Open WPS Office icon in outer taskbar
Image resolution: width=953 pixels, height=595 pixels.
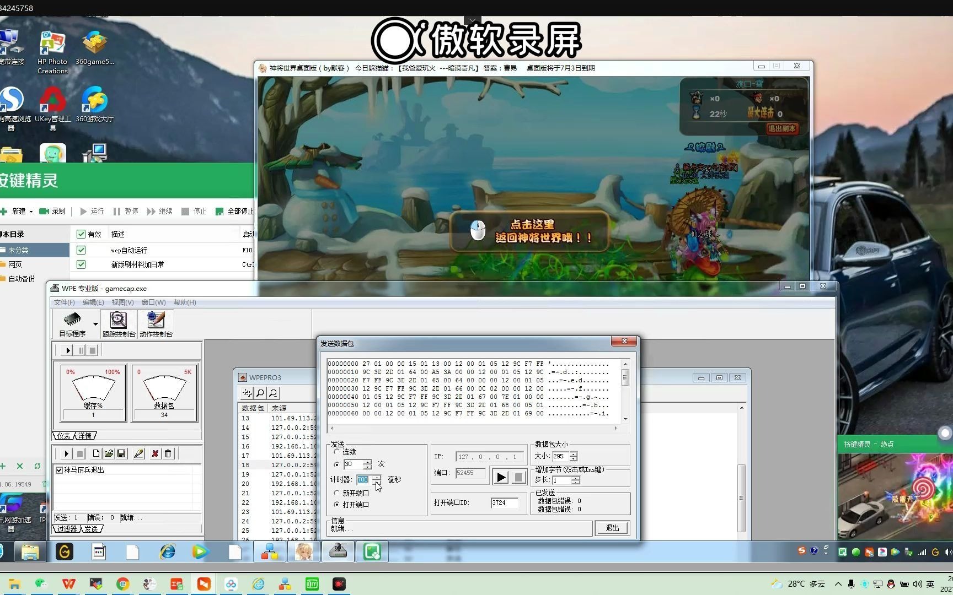click(69, 584)
